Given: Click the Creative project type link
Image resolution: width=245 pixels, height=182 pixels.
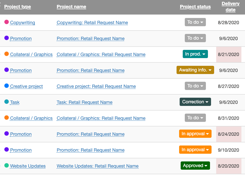Looking at the screenshot, I should 27,86.
